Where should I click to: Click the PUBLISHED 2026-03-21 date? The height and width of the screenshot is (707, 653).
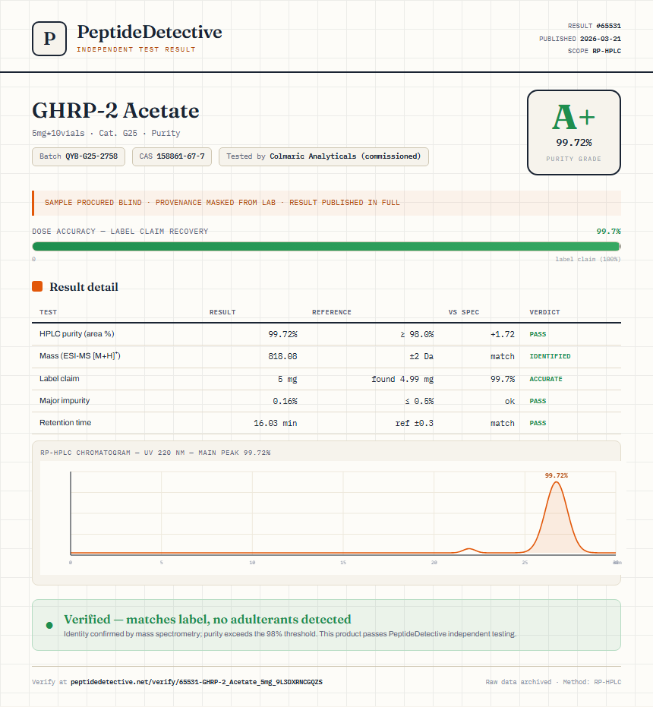coord(580,39)
